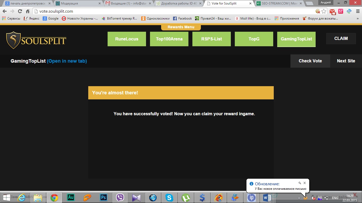Open the BitTorrent трекер bookmark
The width and height of the screenshot is (362, 203).
pos(120,19)
